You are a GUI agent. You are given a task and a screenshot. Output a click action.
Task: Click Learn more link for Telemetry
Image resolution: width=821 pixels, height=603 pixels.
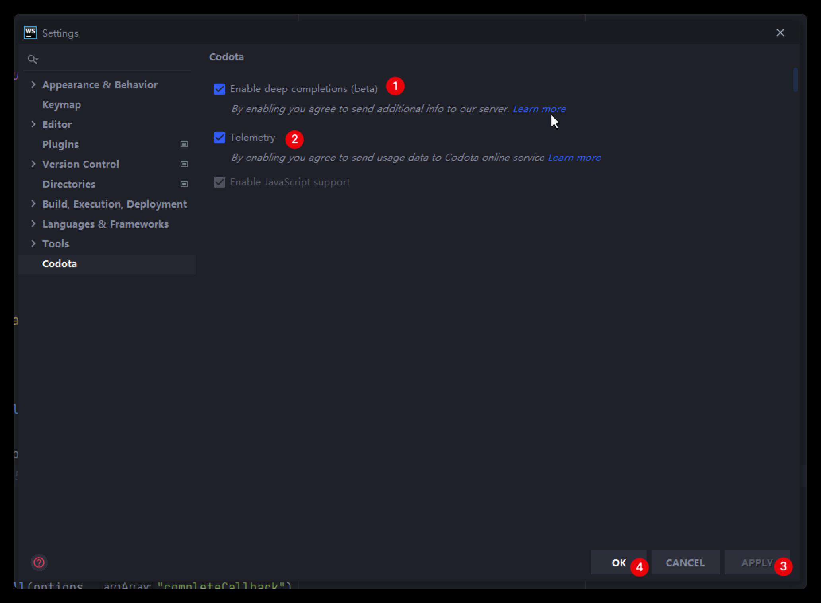pos(574,158)
